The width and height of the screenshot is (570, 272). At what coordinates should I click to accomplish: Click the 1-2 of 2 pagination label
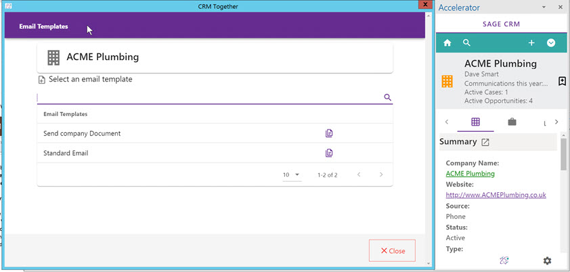click(x=328, y=175)
